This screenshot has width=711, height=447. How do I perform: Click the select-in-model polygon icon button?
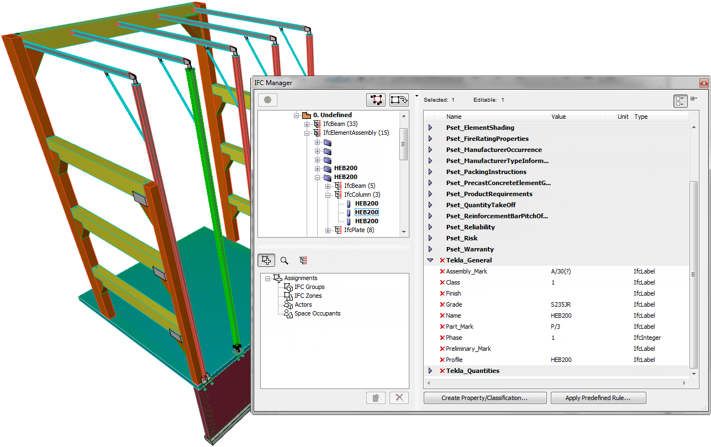pos(376,100)
